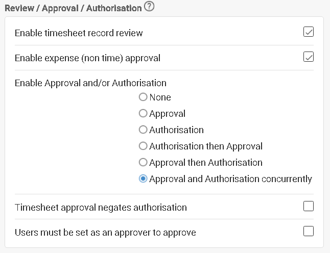Click the 'Approval and Authorisation concurrently' label text

click(x=231, y=179)
